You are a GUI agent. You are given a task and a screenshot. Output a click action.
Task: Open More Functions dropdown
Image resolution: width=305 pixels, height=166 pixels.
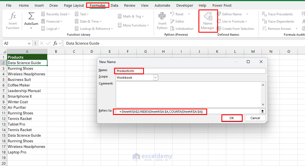point(133,25)
